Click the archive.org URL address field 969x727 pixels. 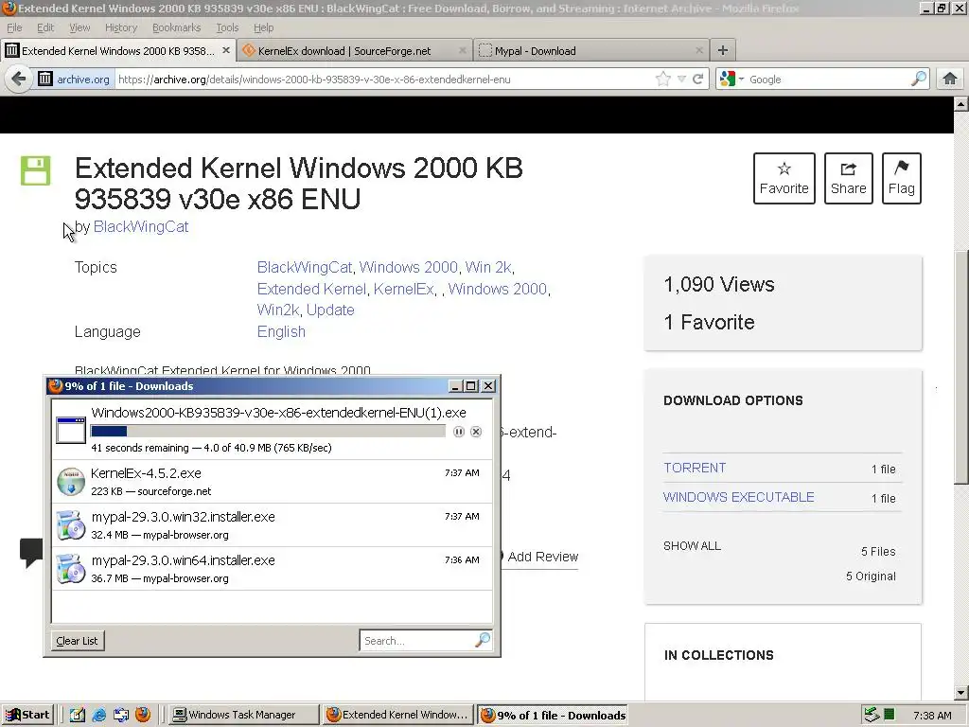(x=384, y=80)
